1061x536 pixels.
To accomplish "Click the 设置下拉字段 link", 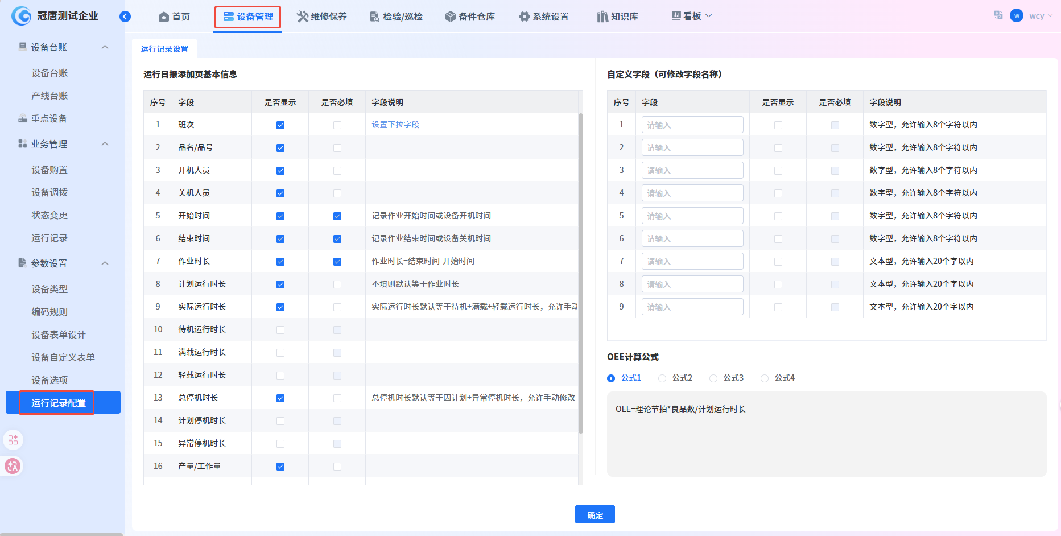I will (395, 125).
